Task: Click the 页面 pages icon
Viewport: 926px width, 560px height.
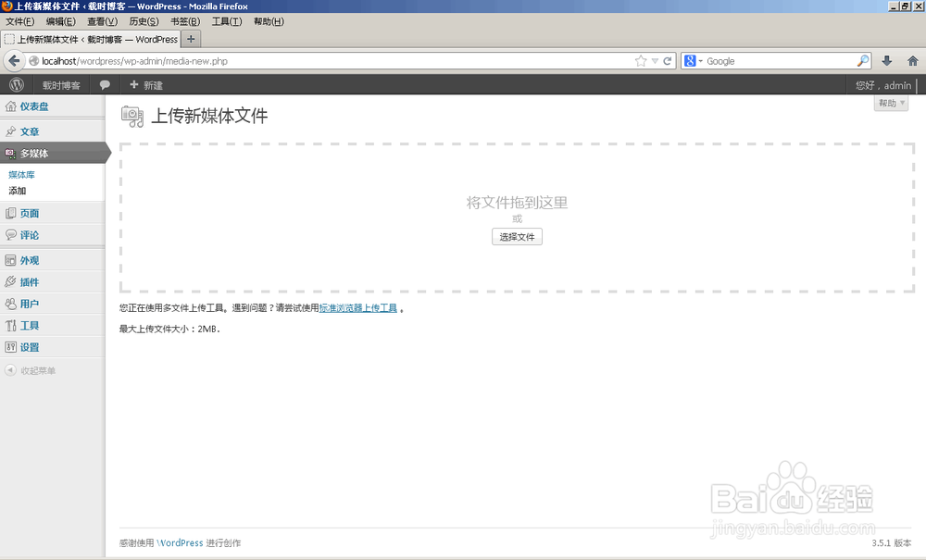Action: (x=10, y=213)
